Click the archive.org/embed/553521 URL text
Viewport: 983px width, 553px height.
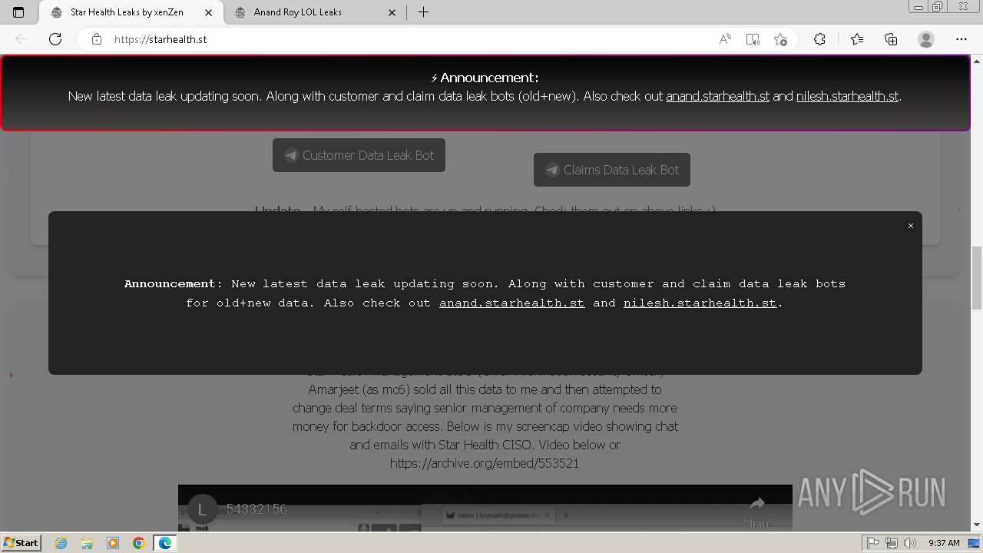pos(485,463)
